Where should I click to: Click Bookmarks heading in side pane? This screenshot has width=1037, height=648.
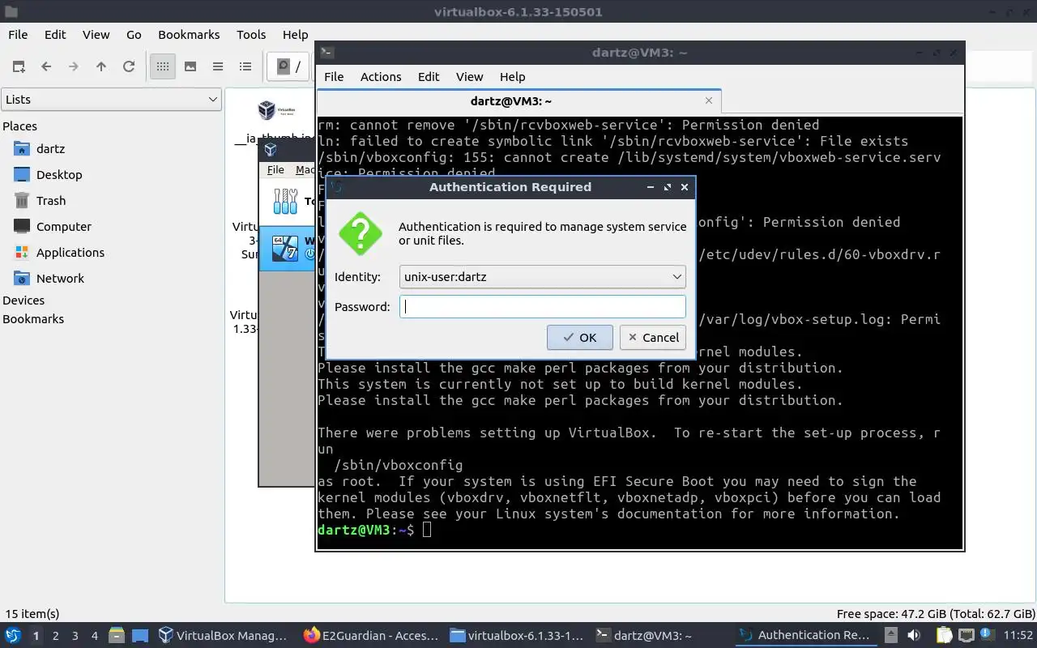pyautogui.click(x=33, y=319)
